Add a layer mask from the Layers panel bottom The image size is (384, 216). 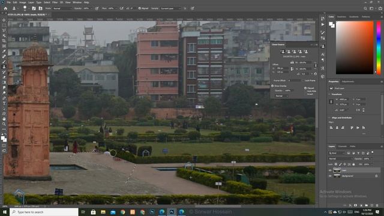356,205
